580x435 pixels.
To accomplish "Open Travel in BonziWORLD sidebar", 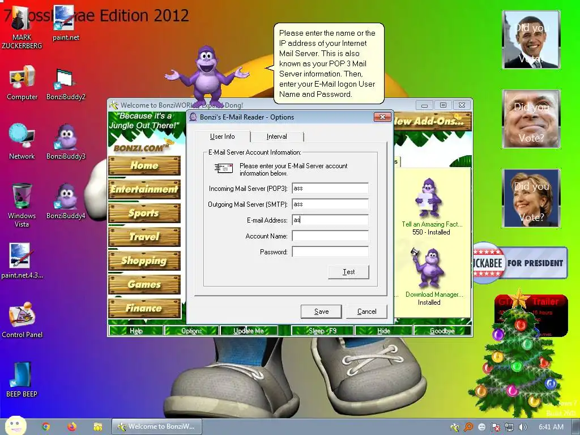I will coord(144,237).
